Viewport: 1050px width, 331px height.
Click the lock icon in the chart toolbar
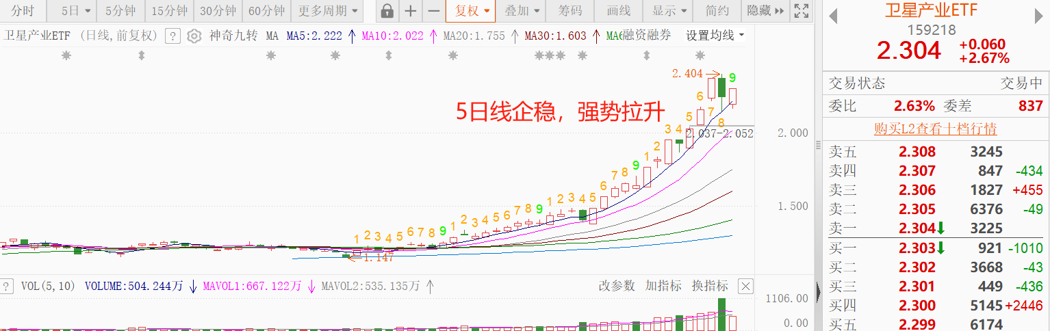387,11
